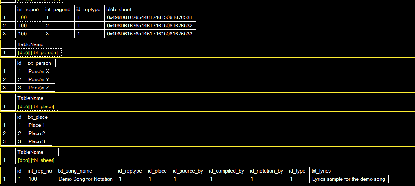This screenshot has width=415, height=186.
Task: Click the id_compiled_by column header
Action: [x=227, y=171]
